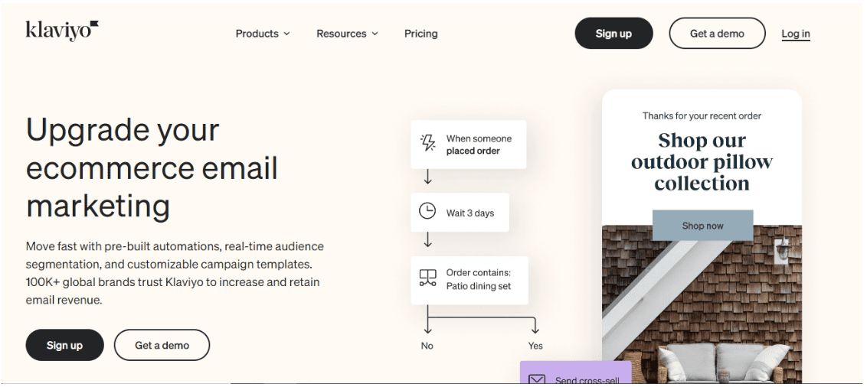The height and width of the screenshot is (387, 867).
Task: Click the envelope icon on Send cross-sell
Action: click(x=537, y=380)
